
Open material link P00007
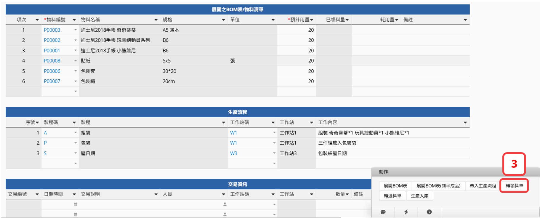[x=52, y=81]
